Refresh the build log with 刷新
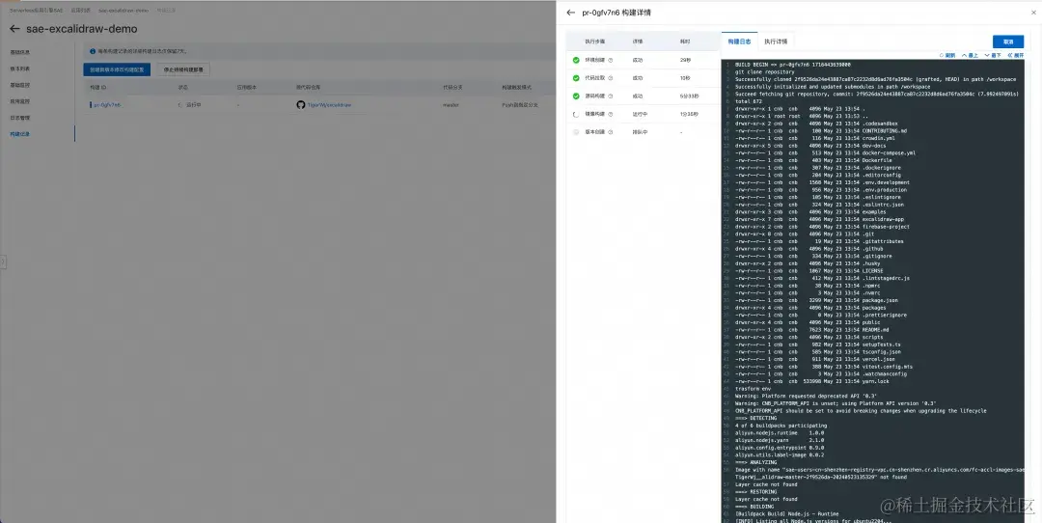This screenshot has width=1042, height=523. [948, 55]
